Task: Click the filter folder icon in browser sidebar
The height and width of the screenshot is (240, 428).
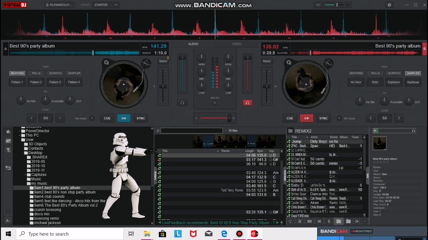Action: (x=8, y=150)
